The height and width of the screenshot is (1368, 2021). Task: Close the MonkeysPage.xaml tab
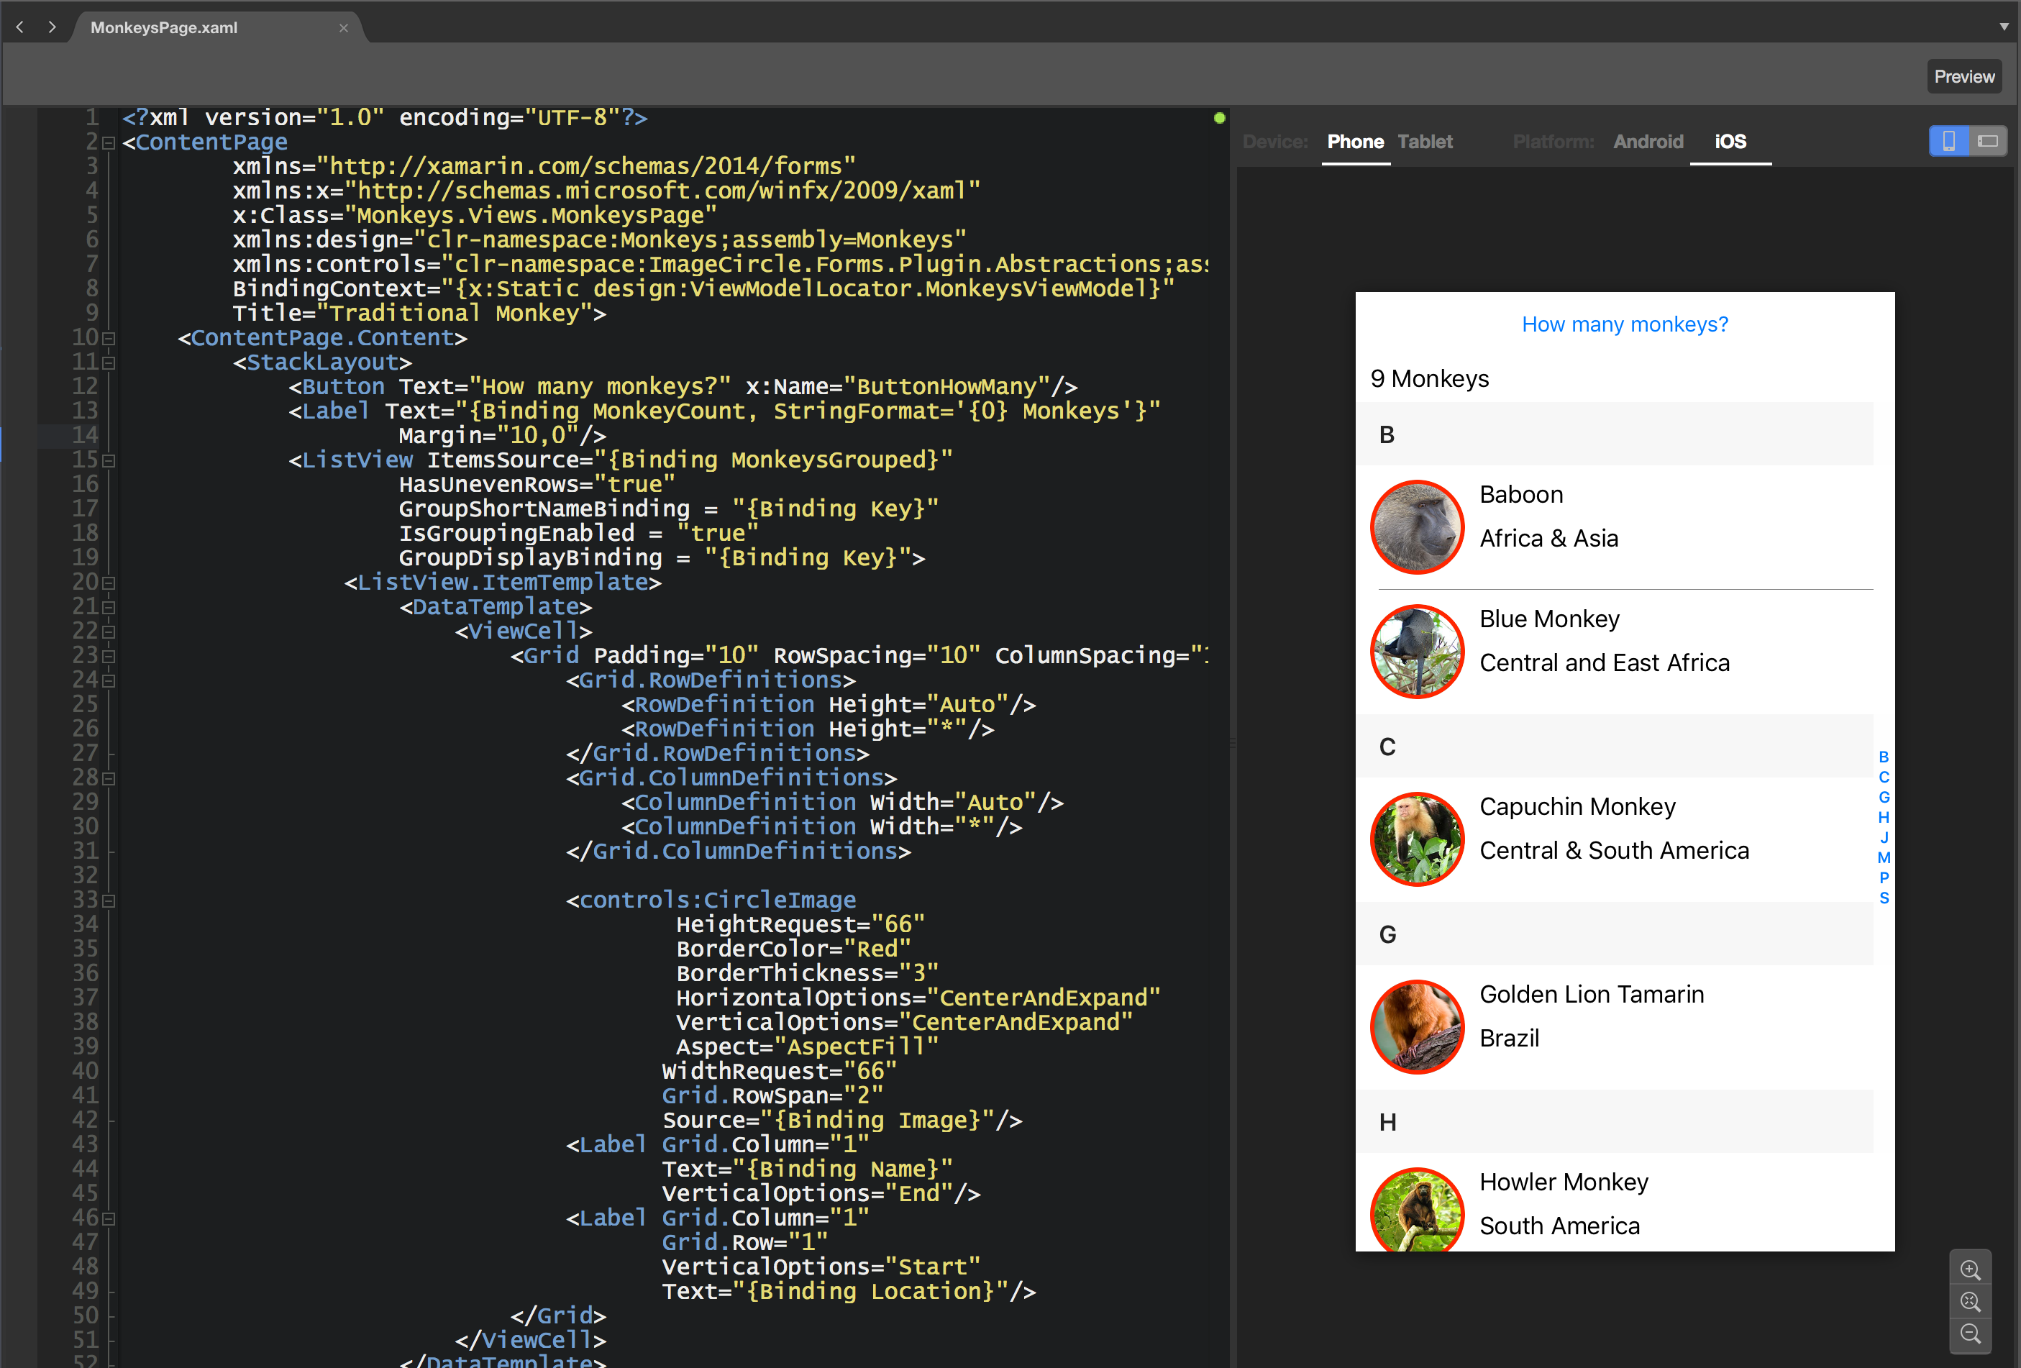[x=344, y=28]
